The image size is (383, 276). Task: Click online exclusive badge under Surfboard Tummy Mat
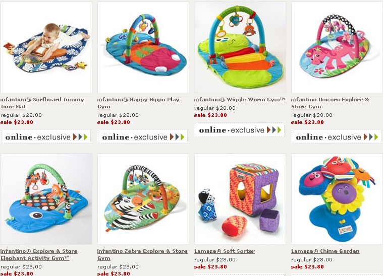46,137
